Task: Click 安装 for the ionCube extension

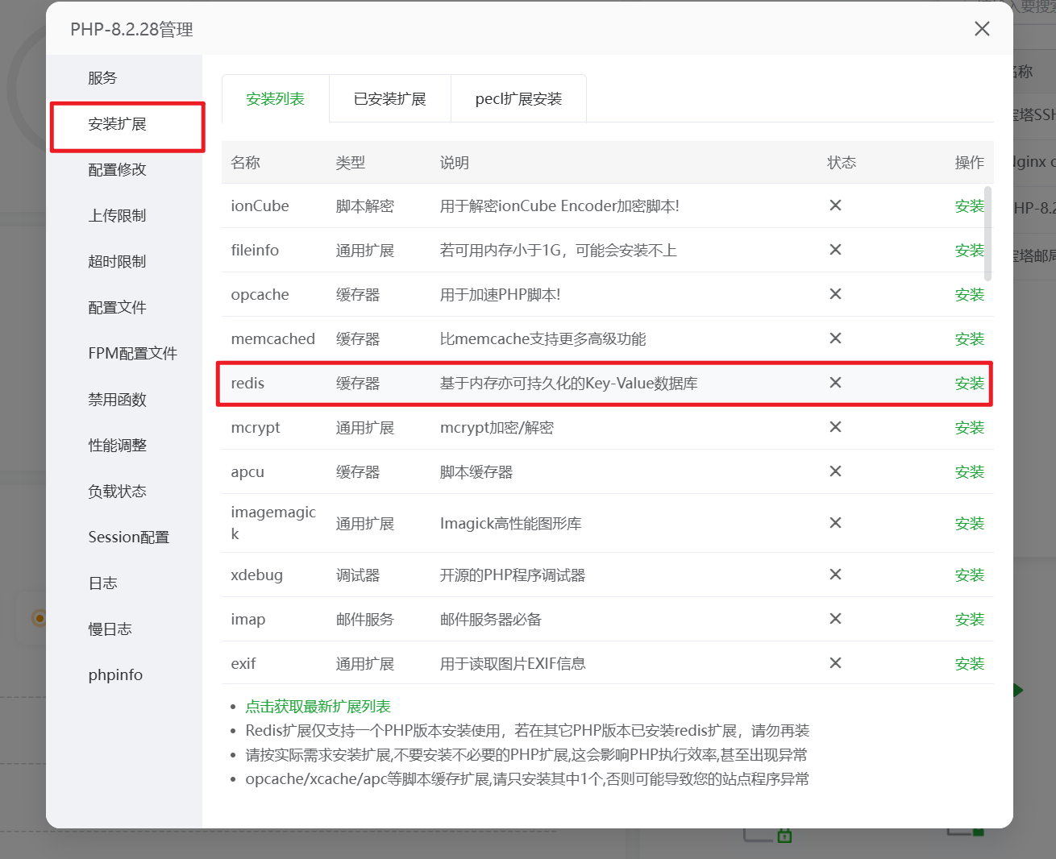Action: (x=969, y=206)
